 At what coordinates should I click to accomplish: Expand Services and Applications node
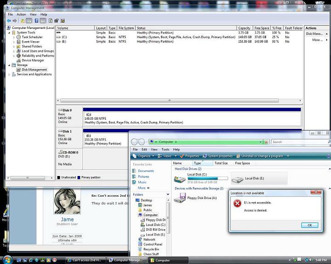(9, 74)
